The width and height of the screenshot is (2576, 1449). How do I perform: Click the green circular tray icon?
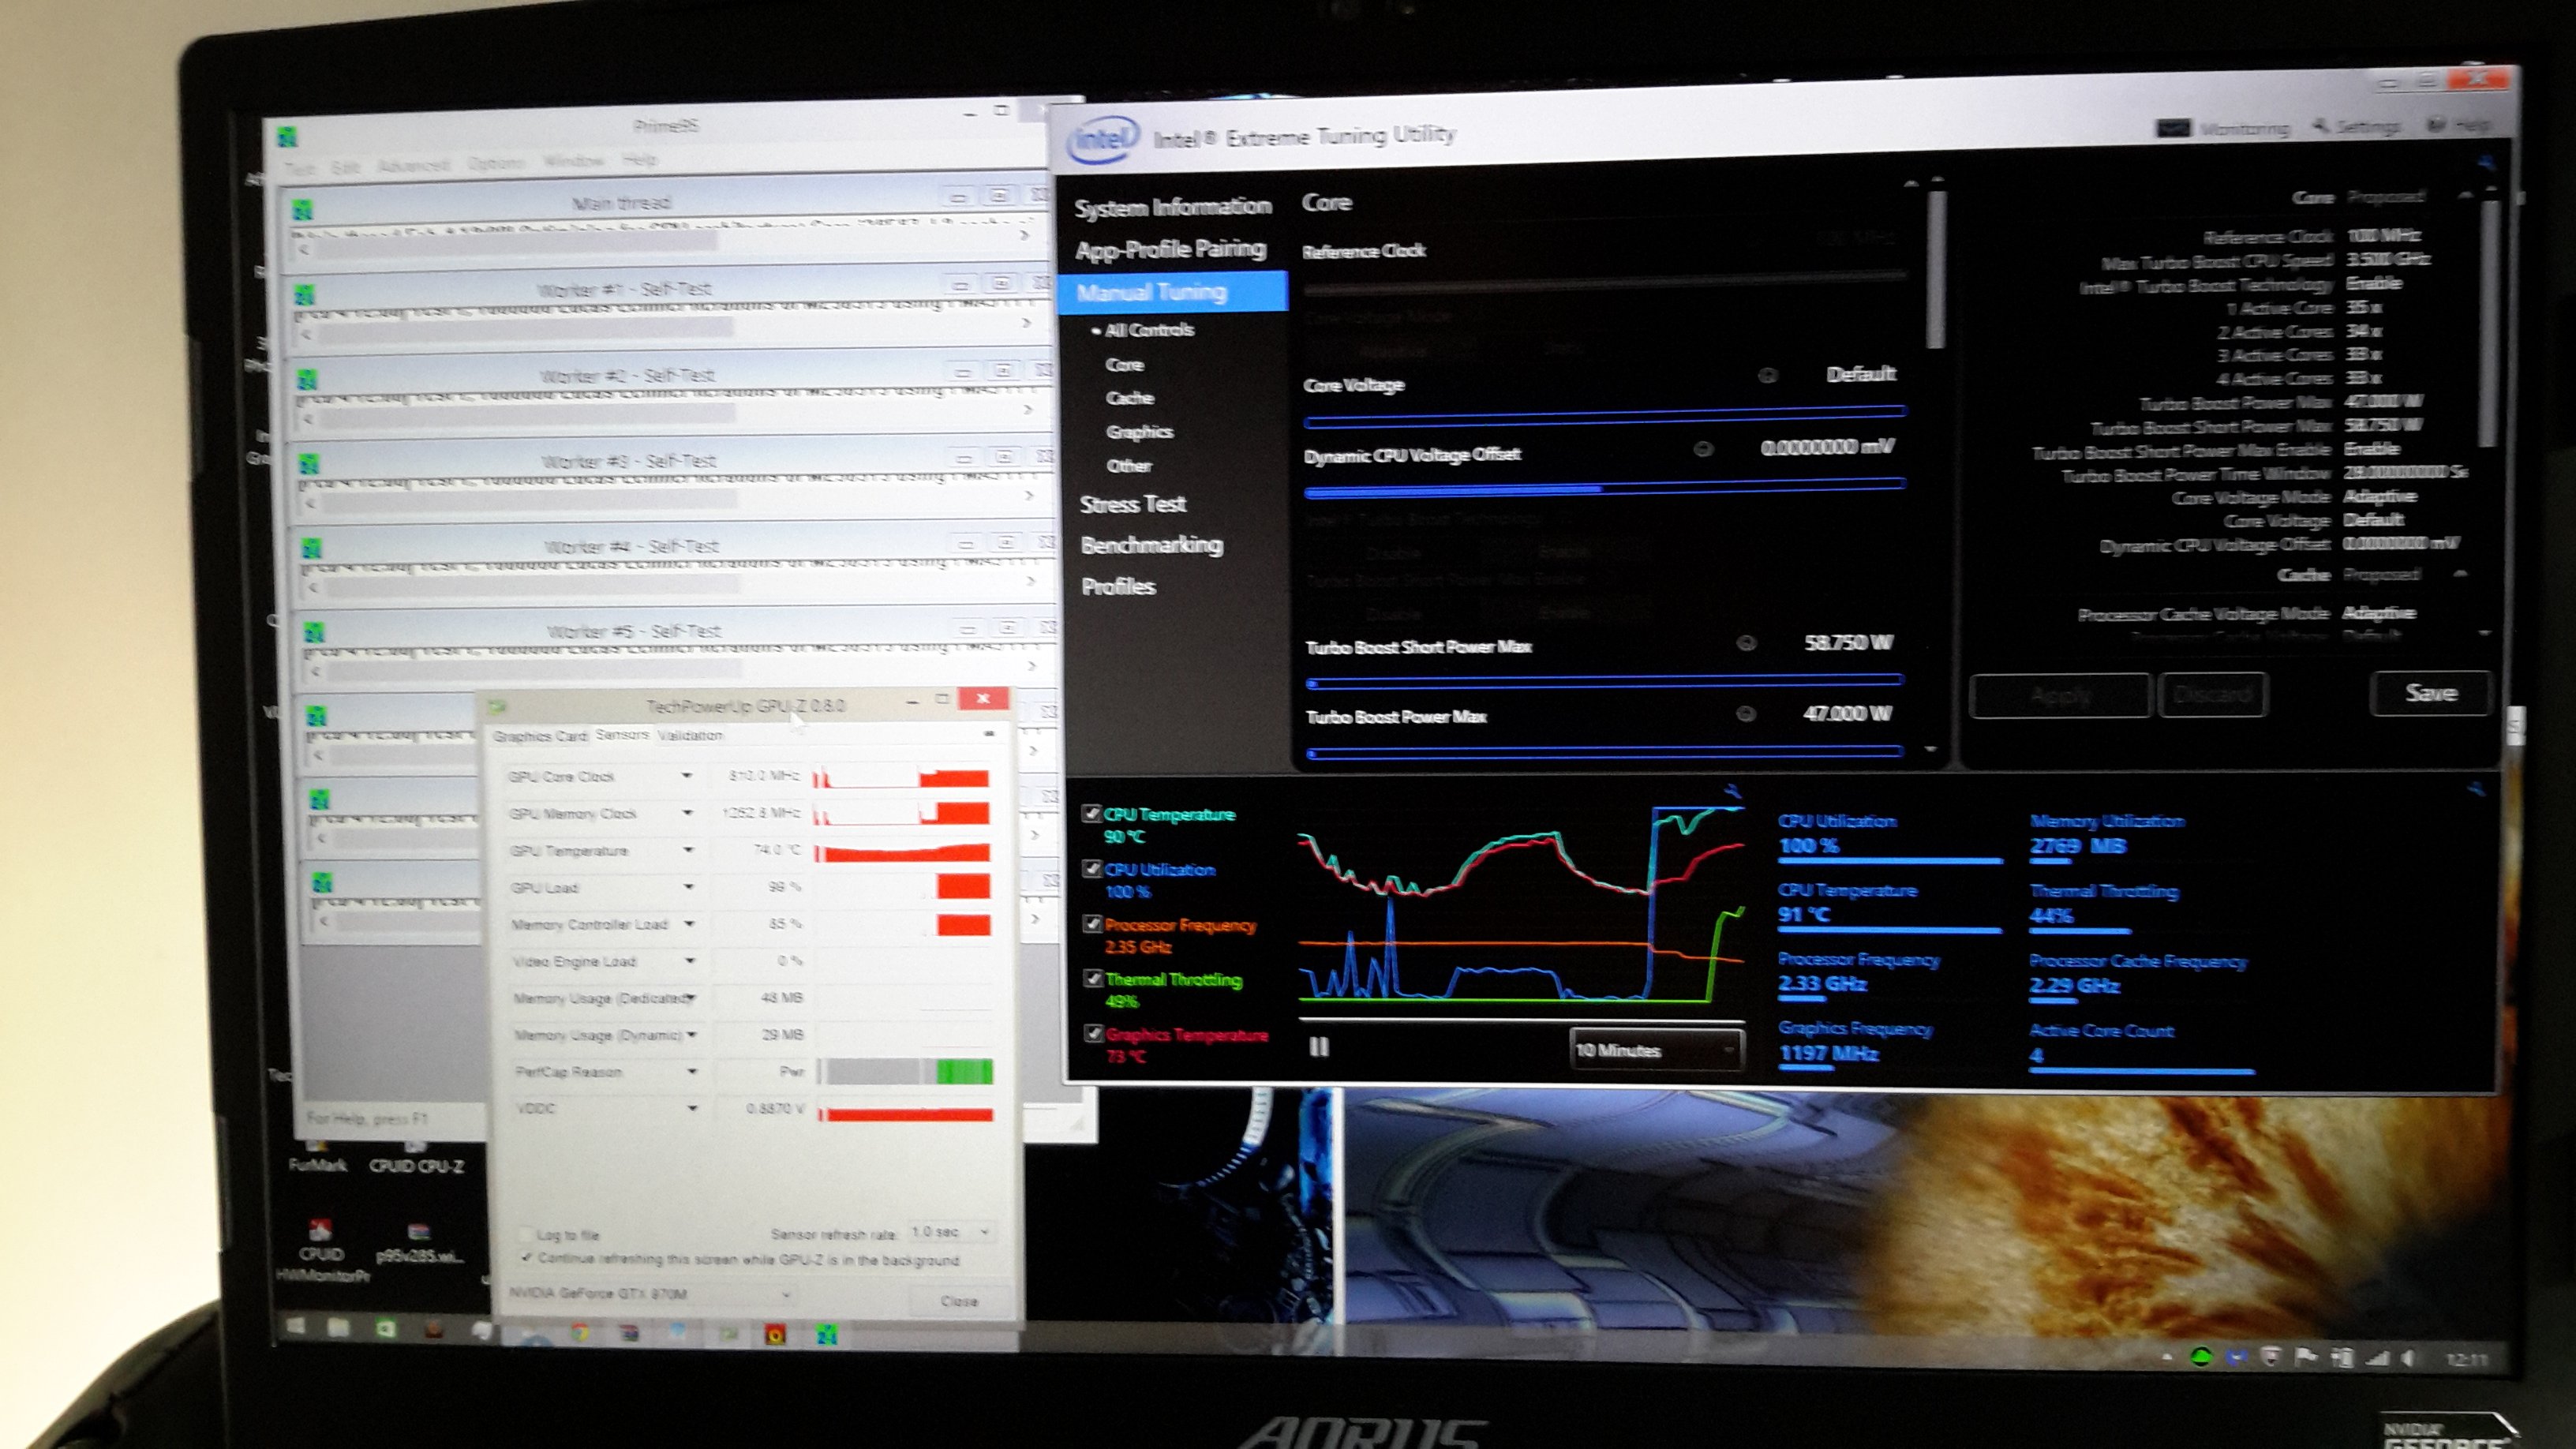coord(2201,1357)
